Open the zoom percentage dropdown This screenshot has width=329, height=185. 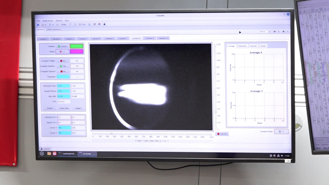tap(270, 32)
